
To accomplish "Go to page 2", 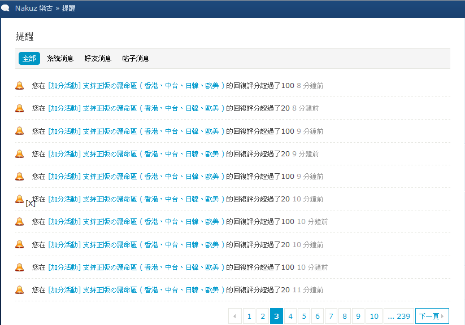I will point(263,316).
